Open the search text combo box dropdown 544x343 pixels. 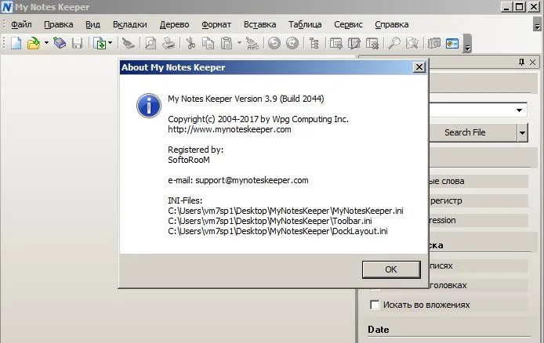519,110
